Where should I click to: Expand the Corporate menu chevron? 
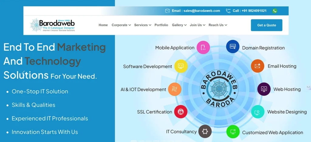click(129, 25)
